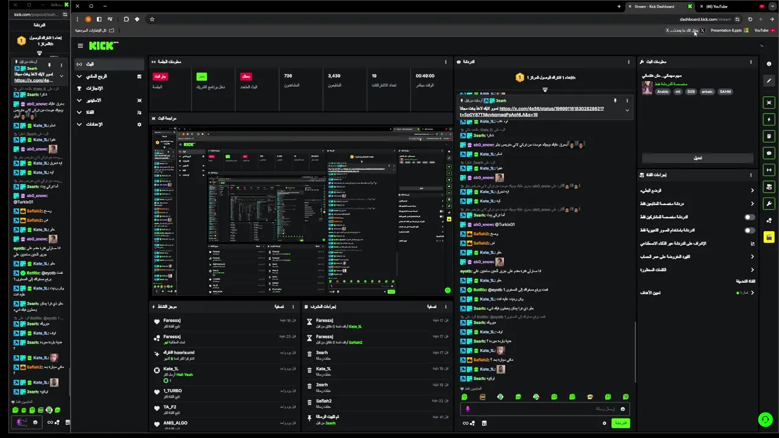Click the first green emote in quick emotes row
The height and width of the screenshot is (438, 779).
[464, 397]
